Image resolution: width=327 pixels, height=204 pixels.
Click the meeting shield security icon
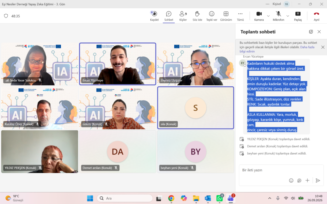point(6,16)
